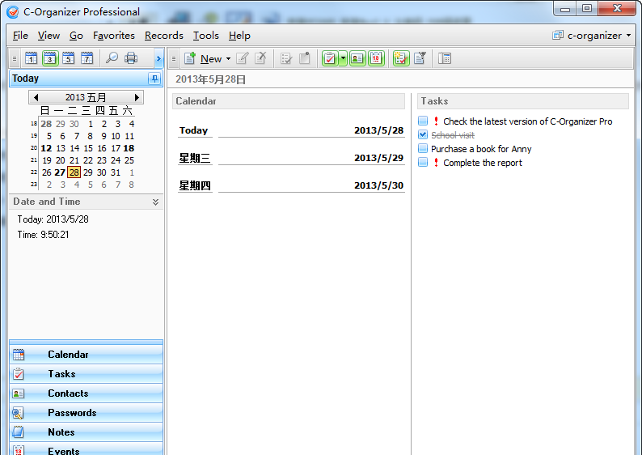Switch to 1-day calendar view
This screenshot has width=642, height=455.
(31, 58)
